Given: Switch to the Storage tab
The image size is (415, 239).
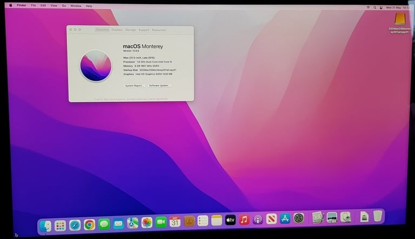Looking at the screenshot, I should [130, 30].
